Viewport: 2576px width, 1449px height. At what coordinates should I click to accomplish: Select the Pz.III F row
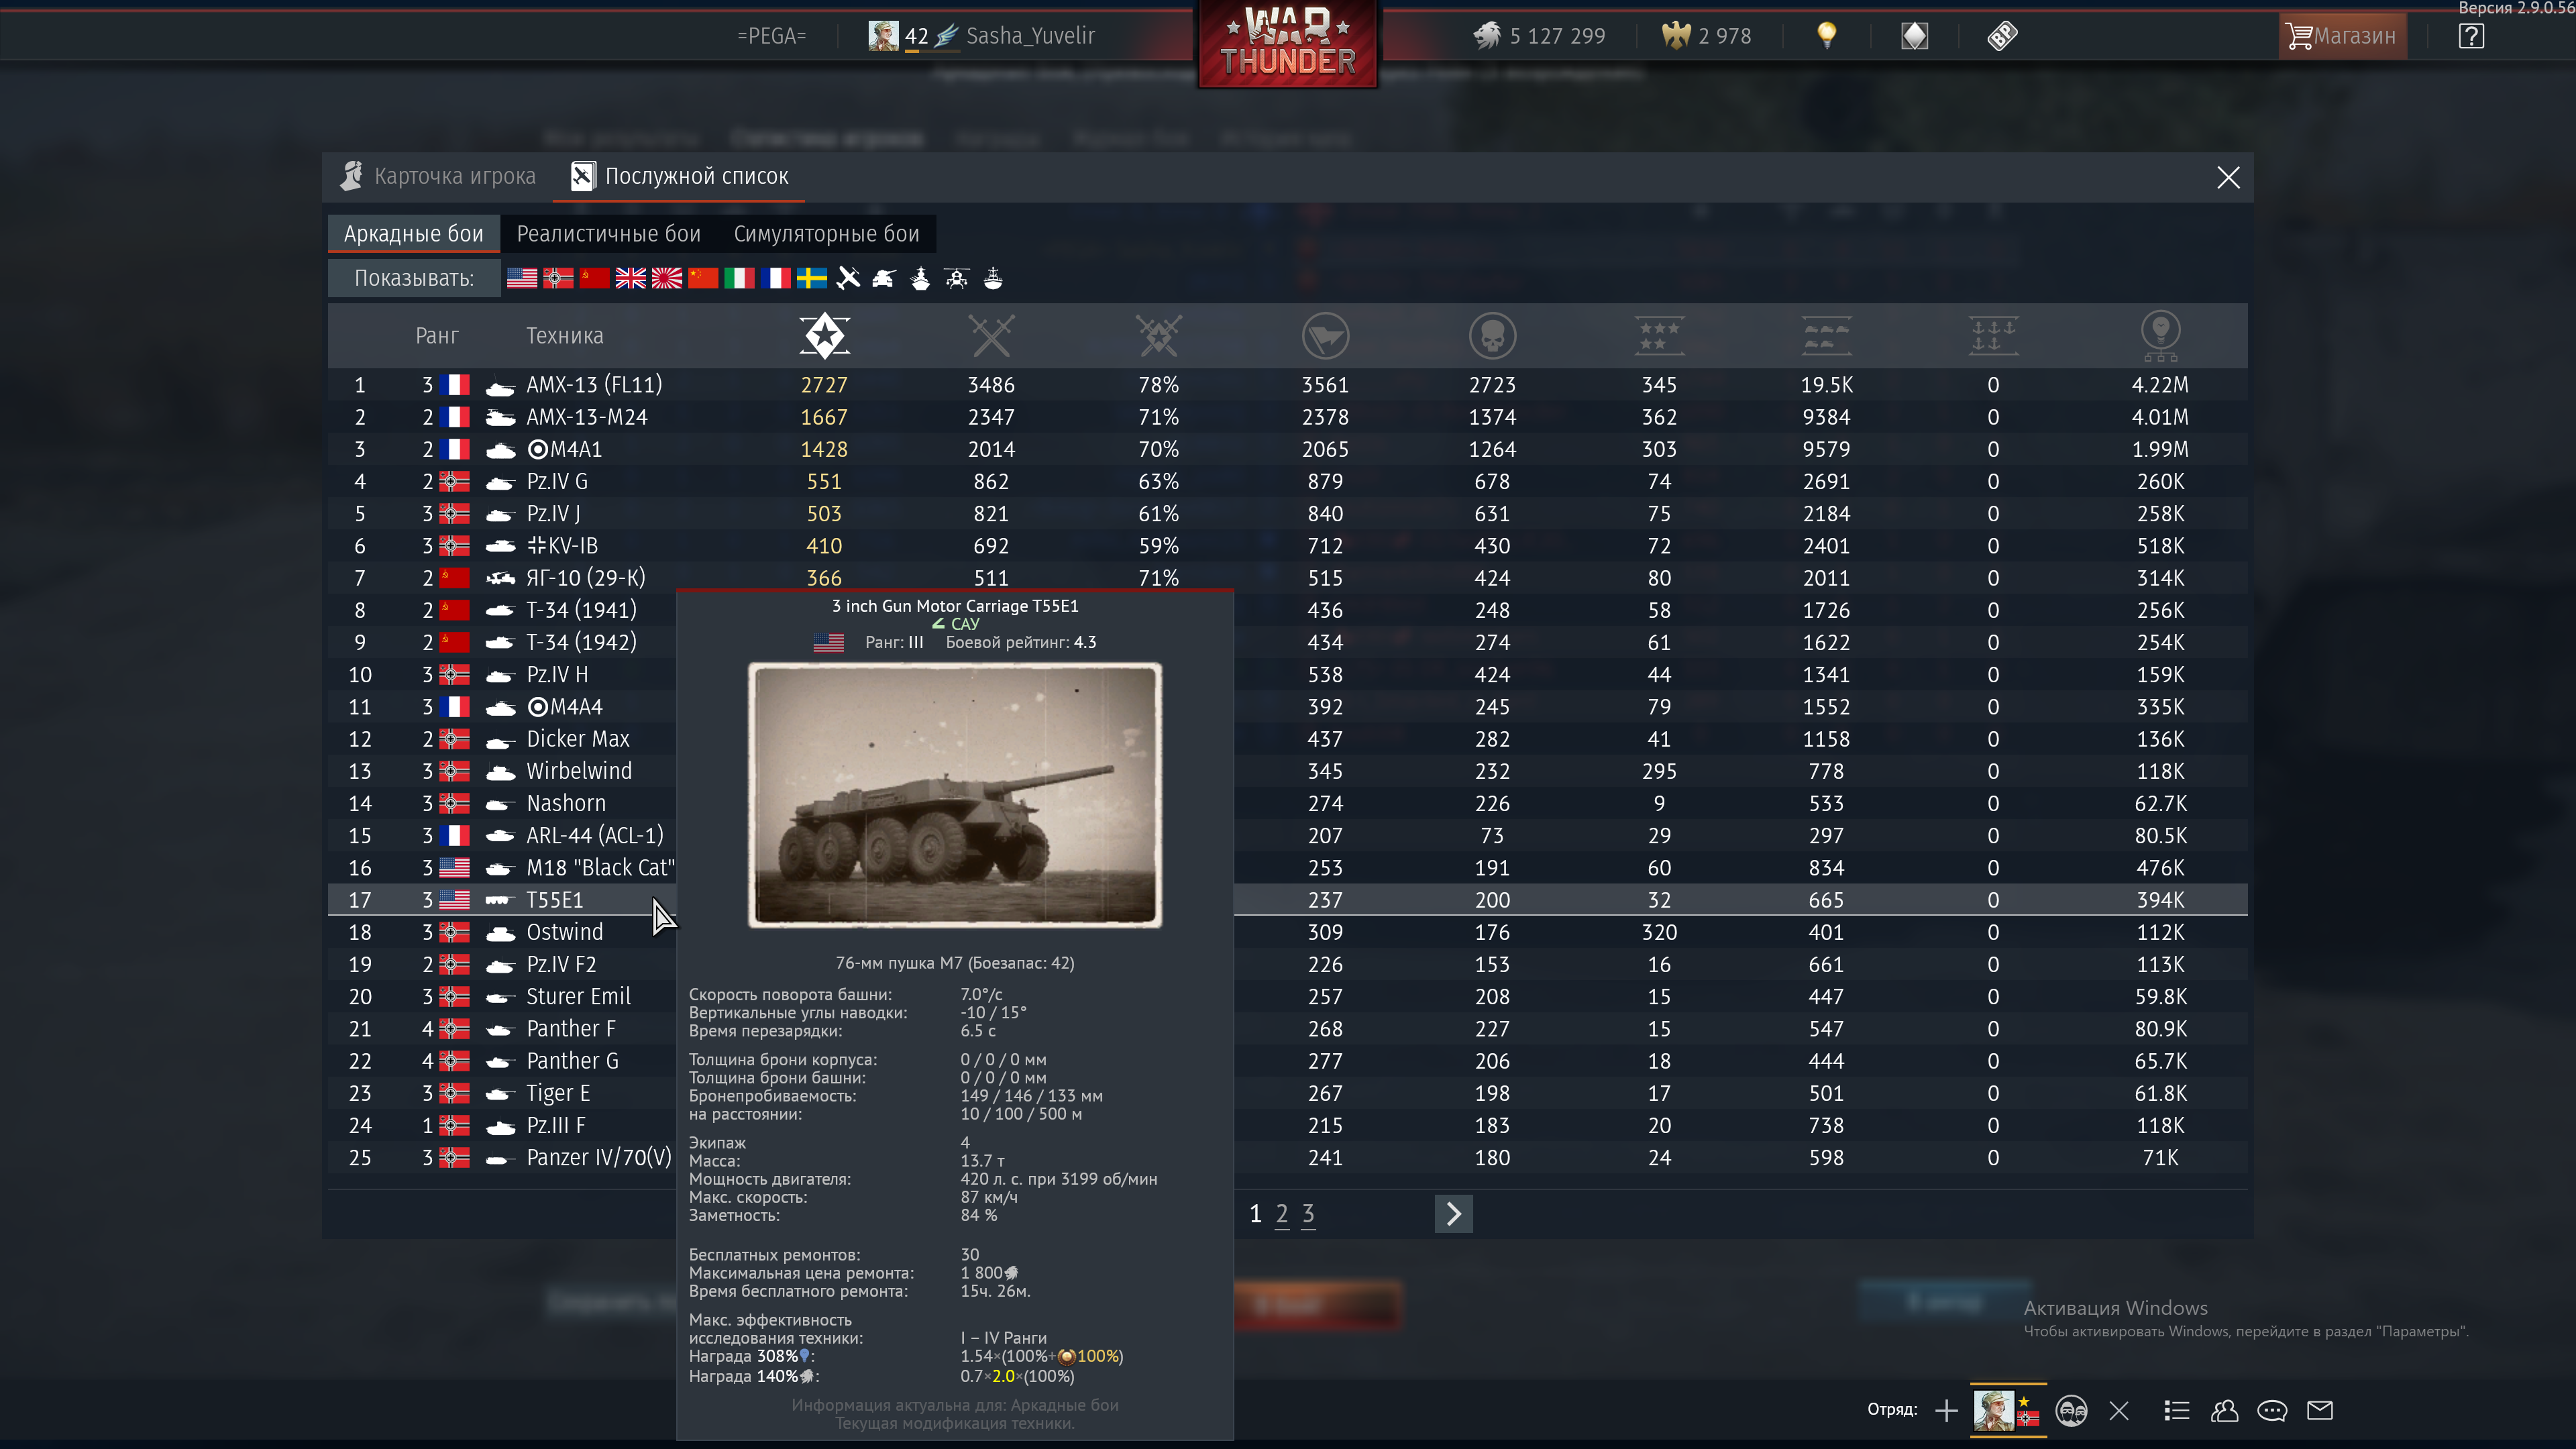pos(1288,1126)
